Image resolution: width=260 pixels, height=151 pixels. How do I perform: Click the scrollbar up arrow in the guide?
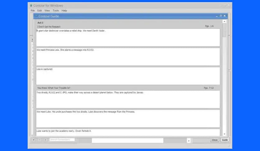coord(224,22)
